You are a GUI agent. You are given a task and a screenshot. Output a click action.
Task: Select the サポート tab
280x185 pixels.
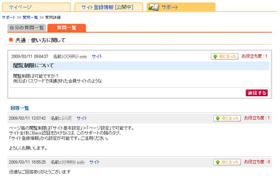(181, 7)
